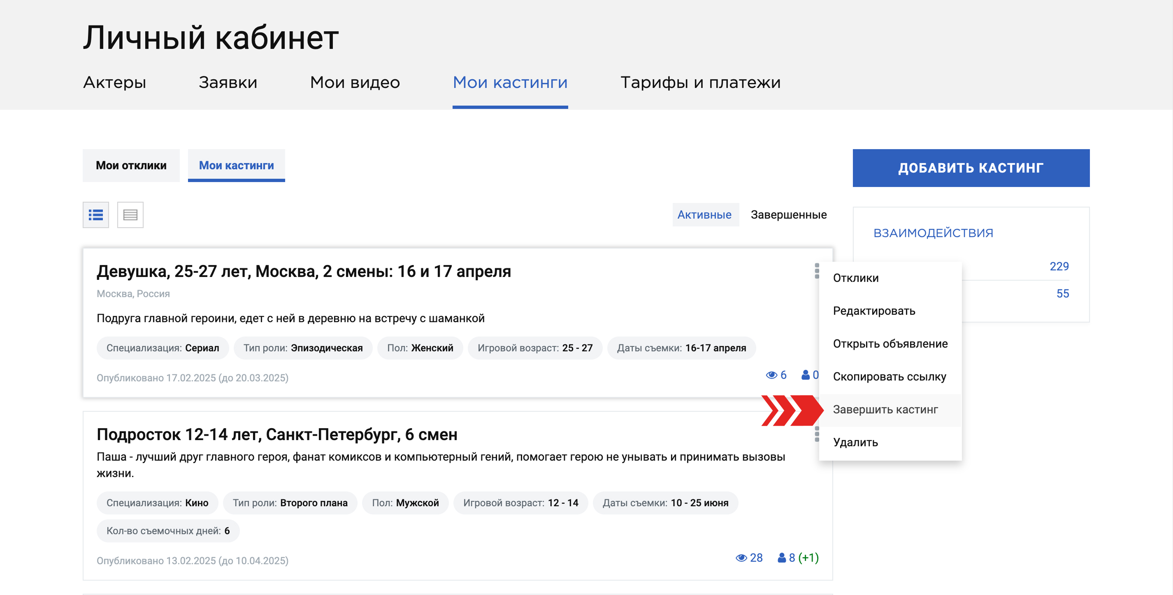Choose Удалить in the context menu
The height and width of the screenshot is (595, 1173).
(890, 442)
